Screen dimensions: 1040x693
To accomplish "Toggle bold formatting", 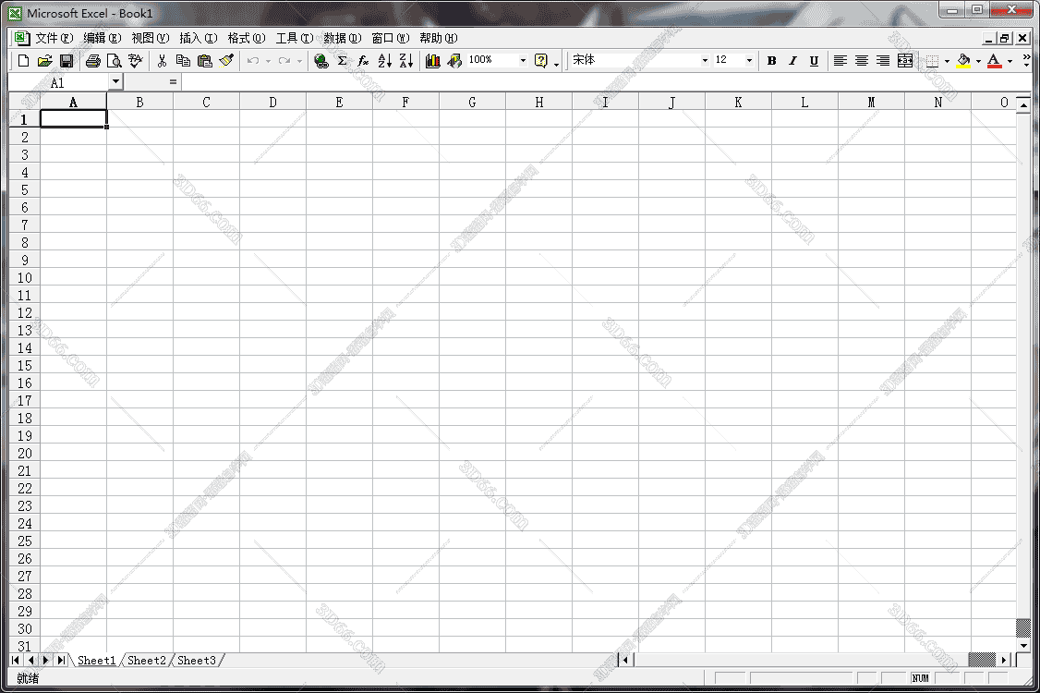I will point(772,60).
